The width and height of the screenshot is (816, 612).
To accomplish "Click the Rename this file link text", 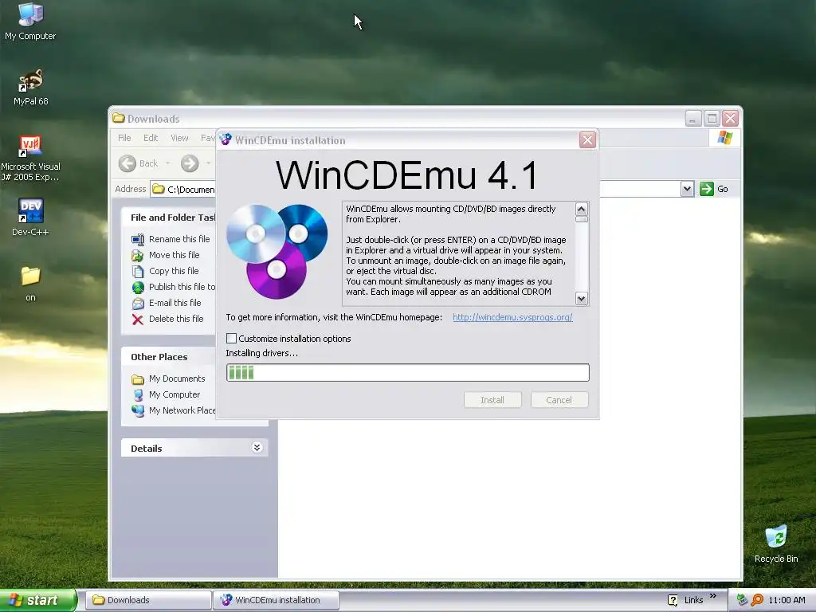I will tap(179, 239).
